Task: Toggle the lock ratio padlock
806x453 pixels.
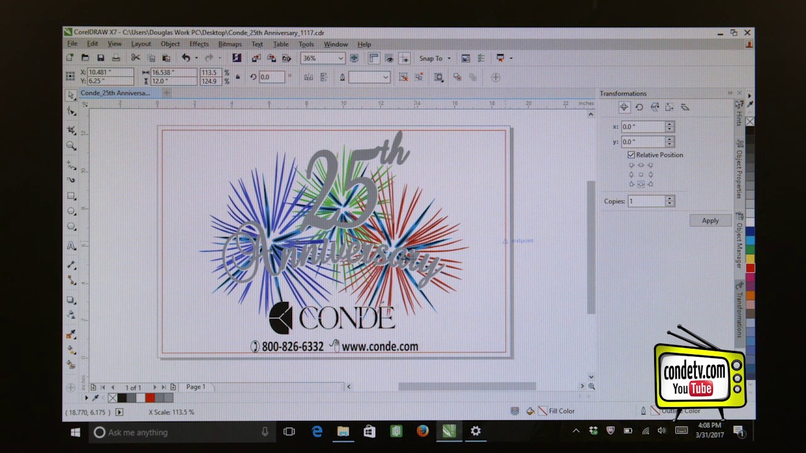Action: pos(237,77)
